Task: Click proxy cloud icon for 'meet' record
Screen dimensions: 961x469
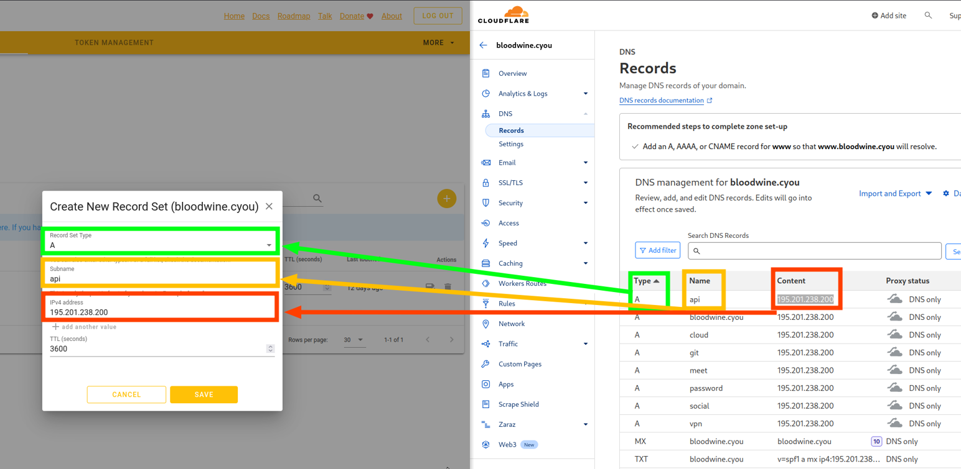Action: tap(894, 370)
